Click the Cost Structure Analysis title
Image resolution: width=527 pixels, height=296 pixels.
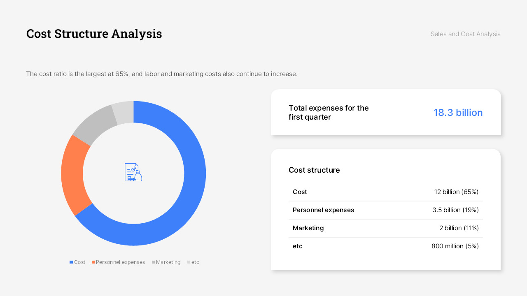click(94, 34)
